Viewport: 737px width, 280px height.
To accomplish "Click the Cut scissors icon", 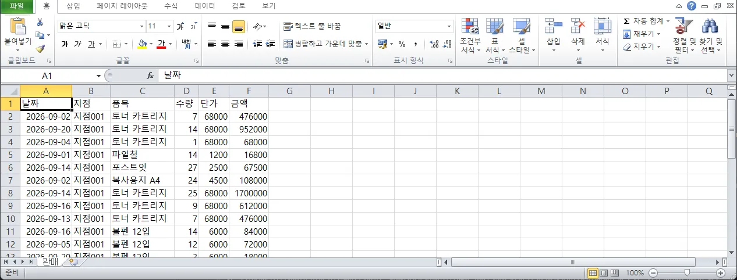I will (x=40, y=22).
